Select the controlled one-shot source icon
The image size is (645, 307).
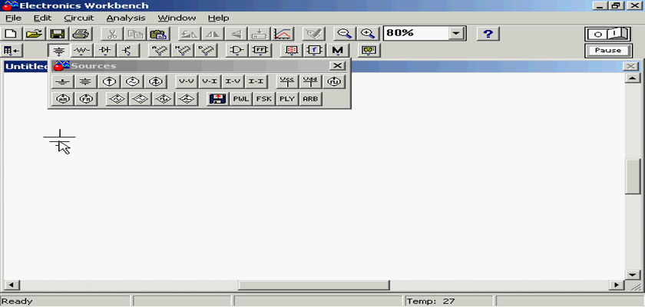[187, 99]
